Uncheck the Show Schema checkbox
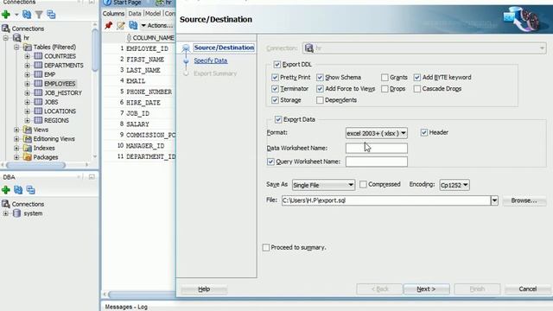This screenshot has width=553, height=311. [320, 77]
